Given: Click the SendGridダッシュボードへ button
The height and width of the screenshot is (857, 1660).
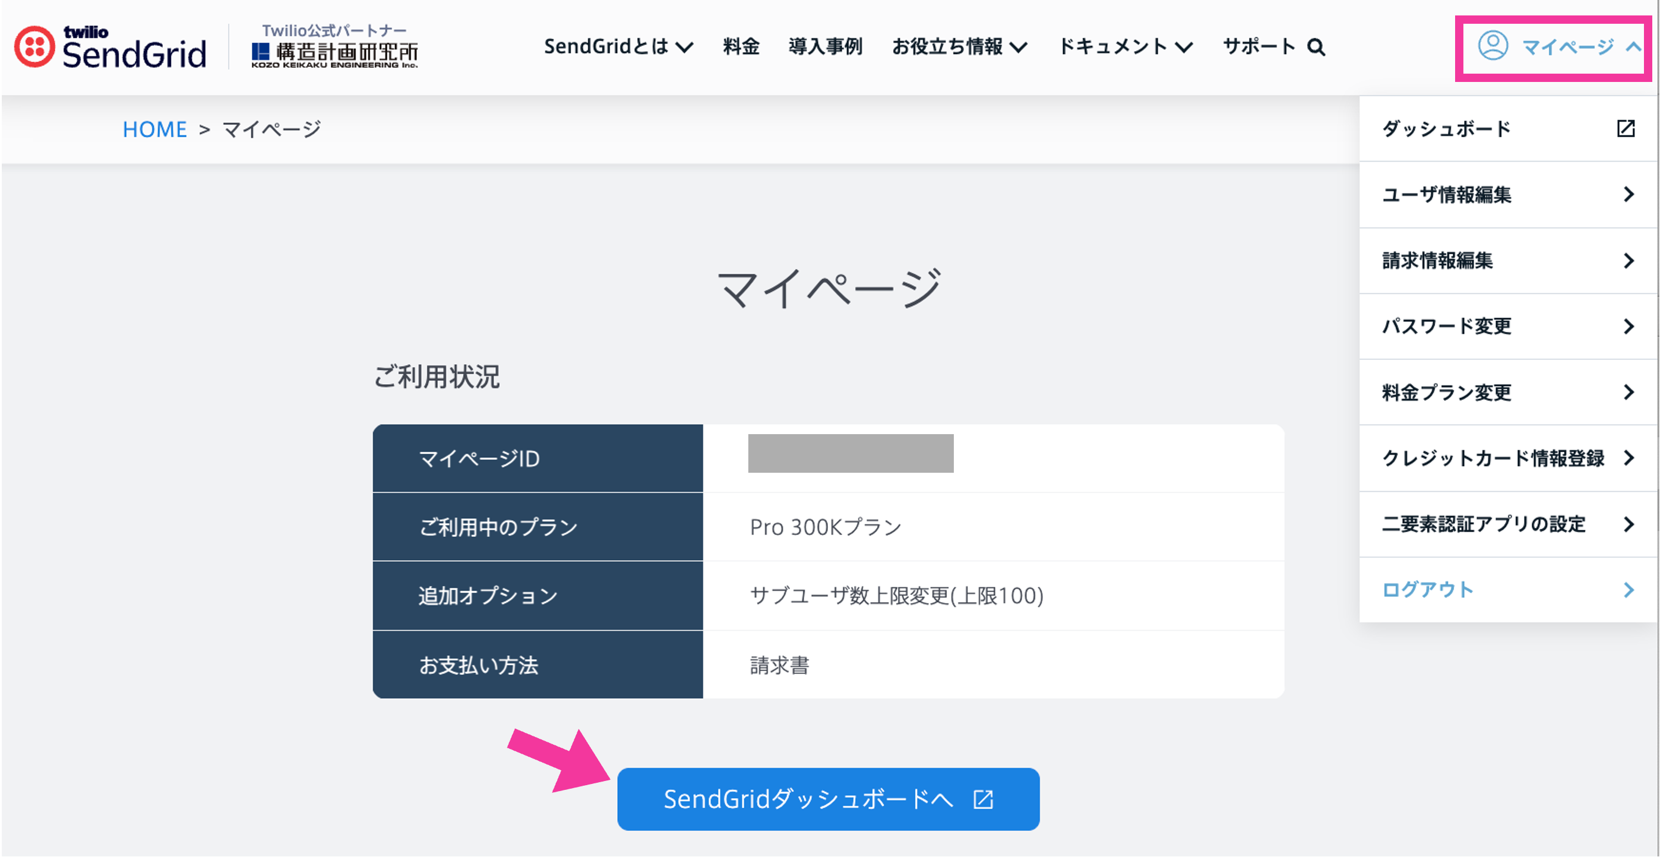Looking at the screenshot, I should coord(828,799).
